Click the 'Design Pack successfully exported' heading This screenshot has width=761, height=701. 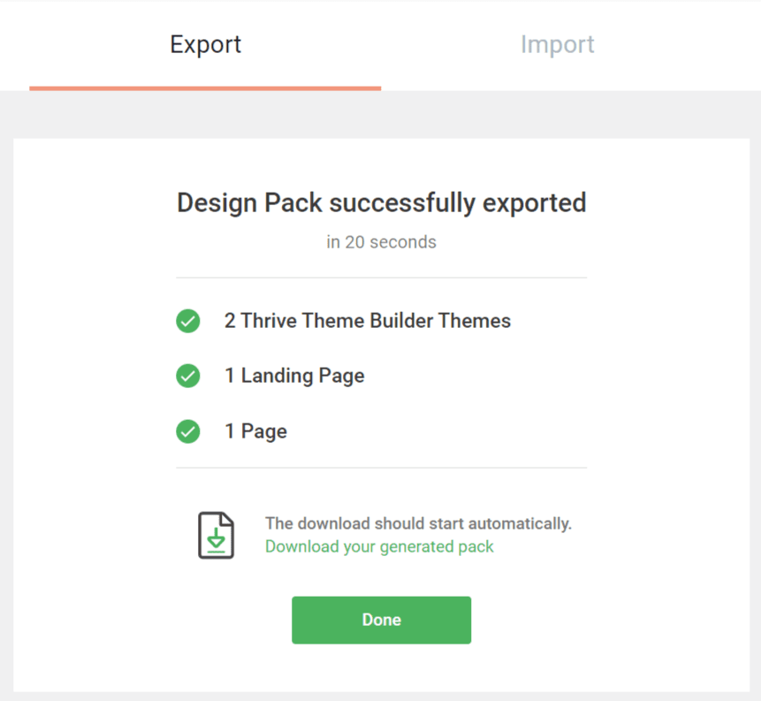382,203
